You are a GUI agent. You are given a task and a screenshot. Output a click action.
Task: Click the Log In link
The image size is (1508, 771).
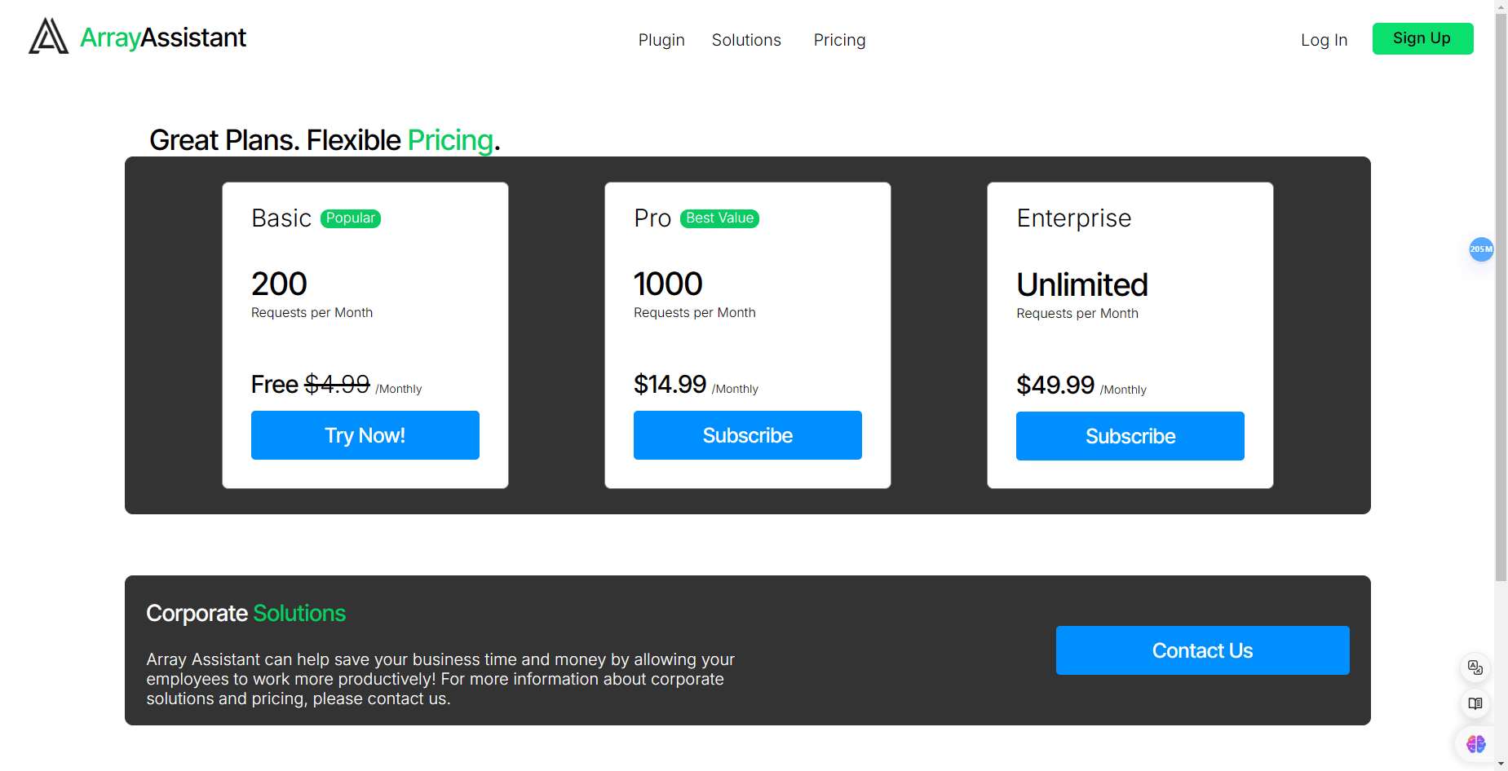point(1324,40)
